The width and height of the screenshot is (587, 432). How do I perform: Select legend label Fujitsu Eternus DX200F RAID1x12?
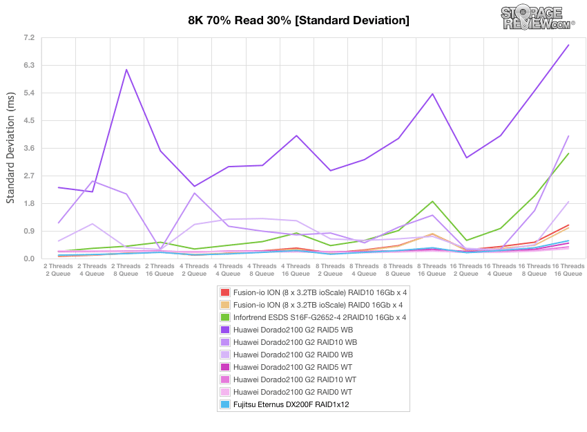click(x=291, y=404)
